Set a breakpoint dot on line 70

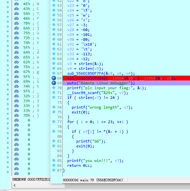point(54,88)
